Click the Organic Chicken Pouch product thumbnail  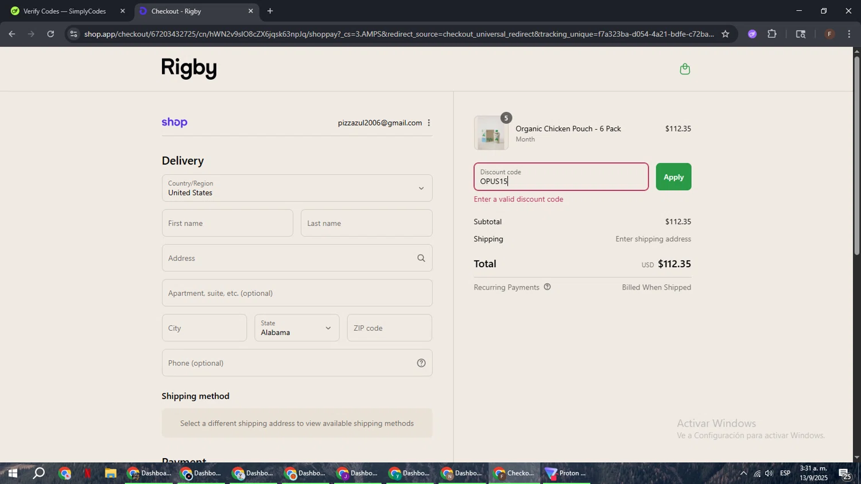(x=491, y=133)
